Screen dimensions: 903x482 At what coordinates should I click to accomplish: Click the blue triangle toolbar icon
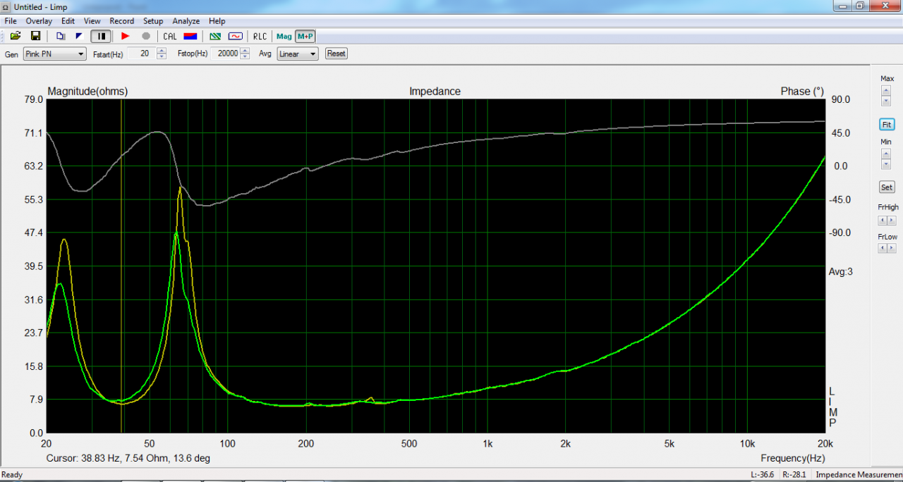(x=79, y=36)
